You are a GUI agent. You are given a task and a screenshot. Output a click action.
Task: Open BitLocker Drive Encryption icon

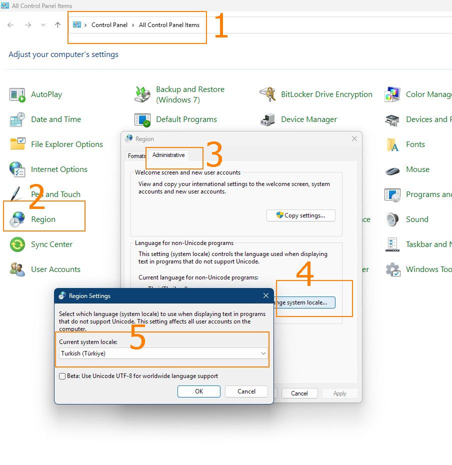[267, 94]
